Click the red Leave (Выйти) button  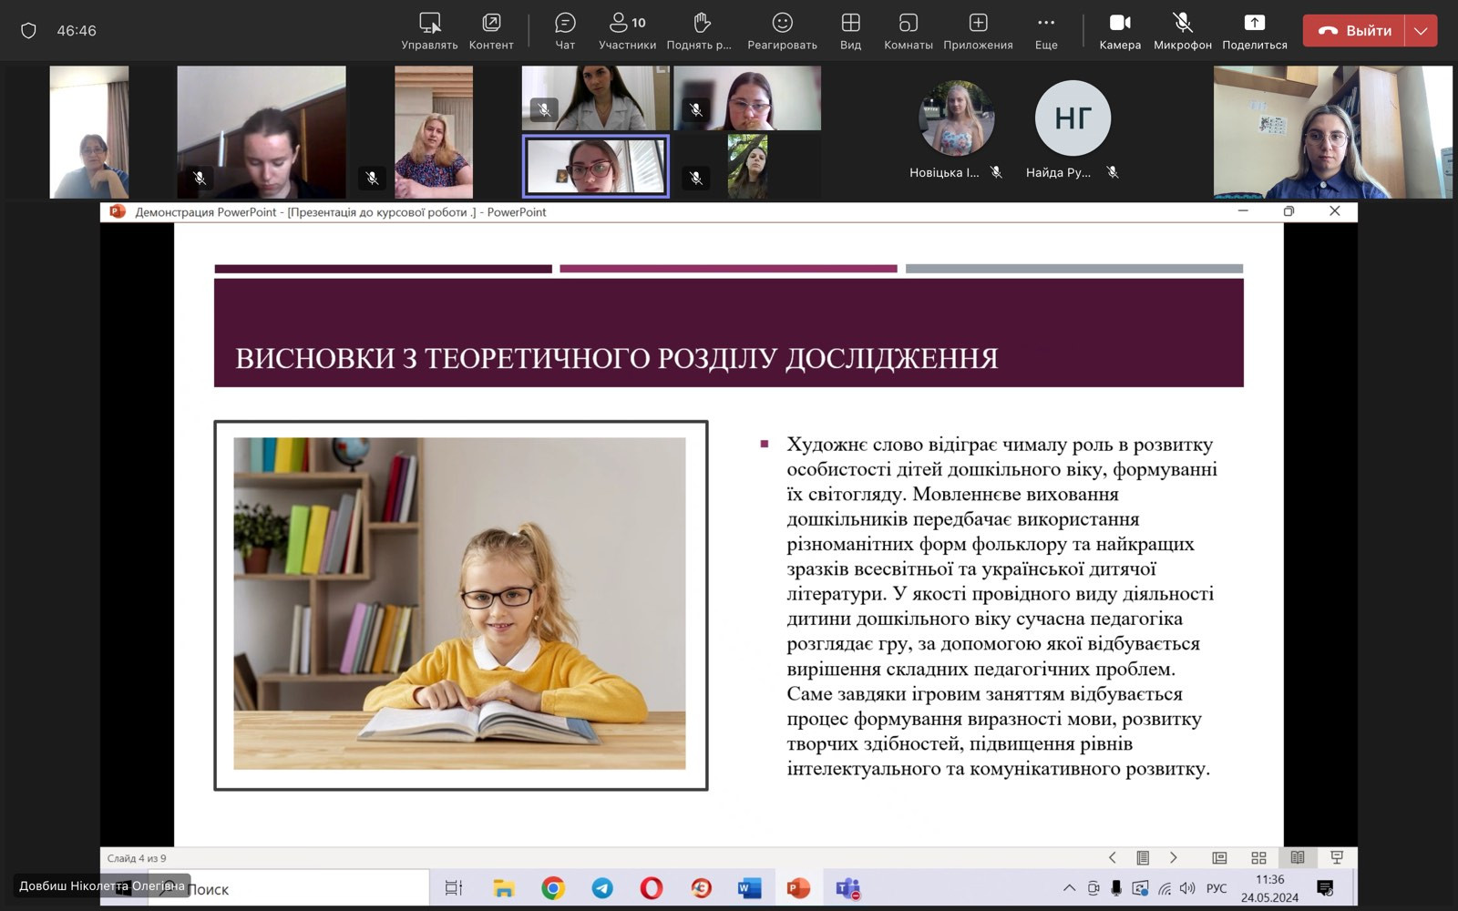1354,30
